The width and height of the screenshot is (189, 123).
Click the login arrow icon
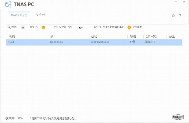click(x=23, y=27)
